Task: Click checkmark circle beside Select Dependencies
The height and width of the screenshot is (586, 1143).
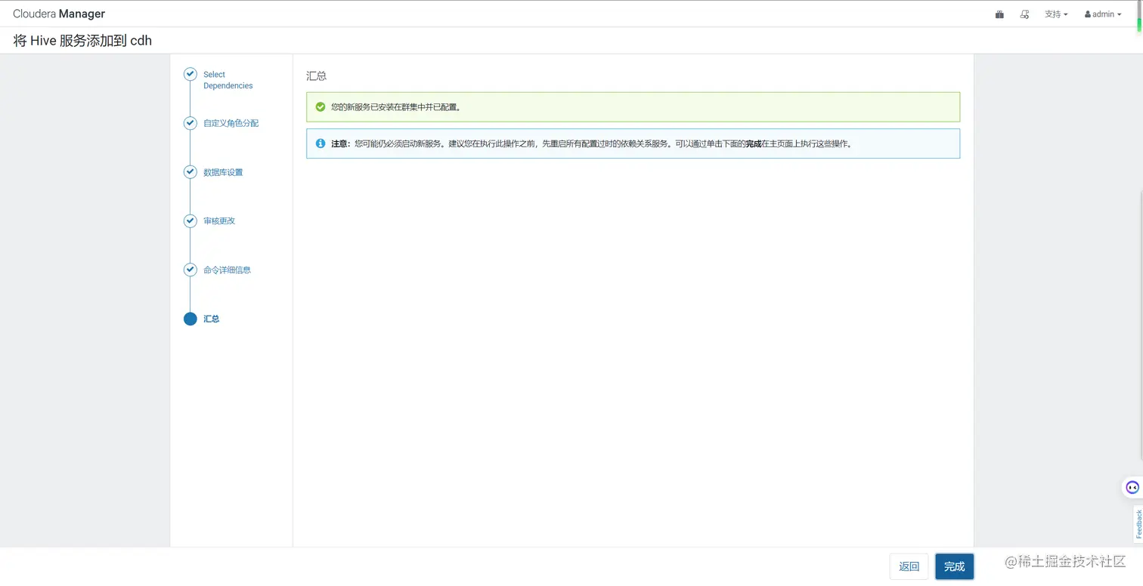Action: (190, 74)
